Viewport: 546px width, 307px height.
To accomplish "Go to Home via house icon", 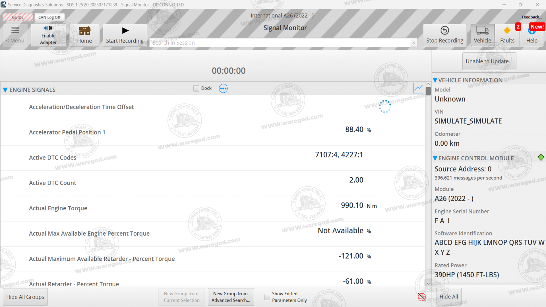I will click(84, 31).
